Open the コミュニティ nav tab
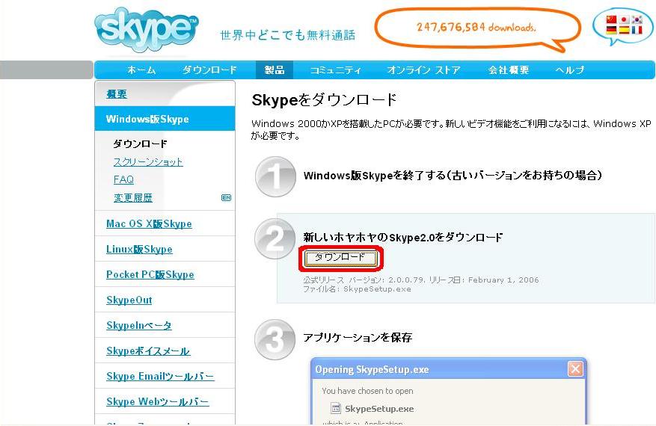This screenshot has height=426, width=656. click(x=335, y=70)
